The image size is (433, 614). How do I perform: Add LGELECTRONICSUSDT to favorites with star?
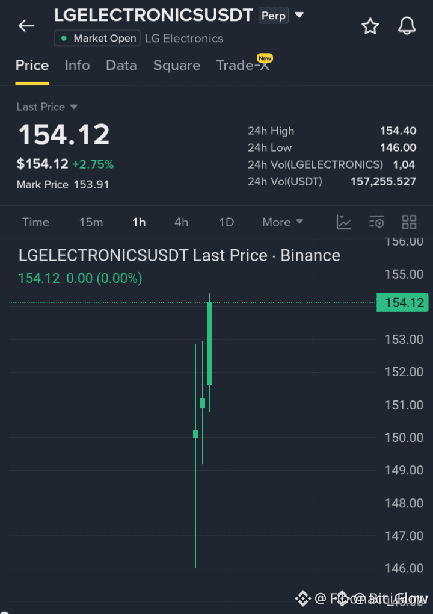point(370,26)
